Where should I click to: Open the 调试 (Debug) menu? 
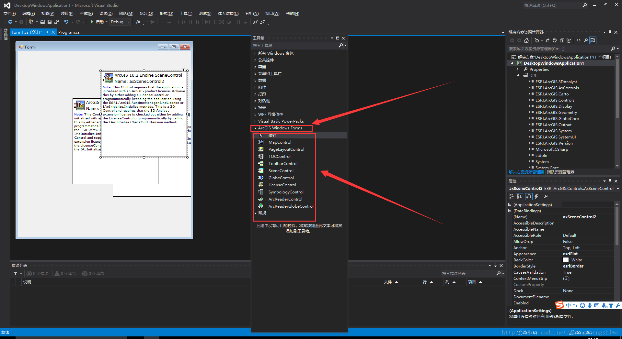click(x=106, y=14)
